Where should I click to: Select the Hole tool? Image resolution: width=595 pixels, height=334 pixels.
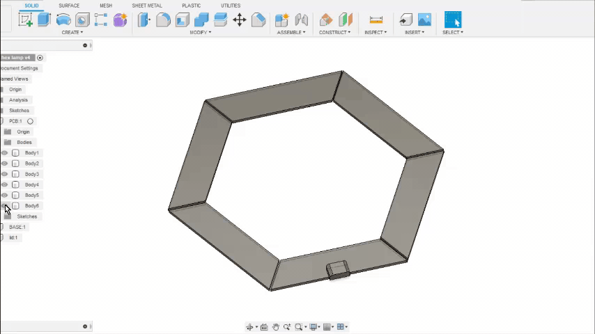[82, 19]
